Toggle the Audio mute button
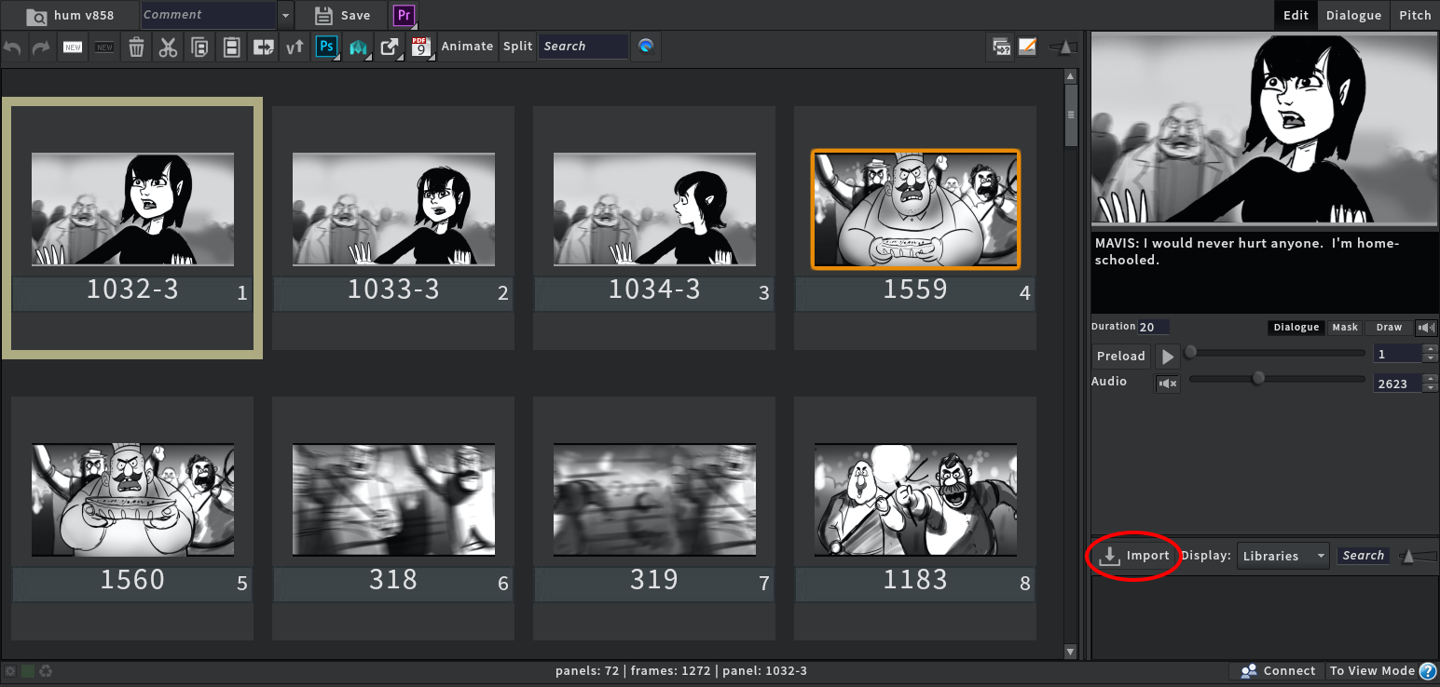The width and height of the screenshot is (1440, 687). point(1167,383)
